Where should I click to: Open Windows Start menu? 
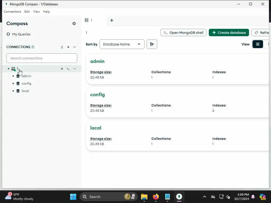(x=73, y=197)
